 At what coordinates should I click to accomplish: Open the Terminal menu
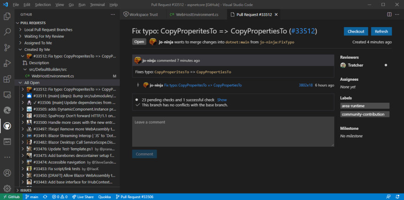pyautogui.click(x=97, y=5)
